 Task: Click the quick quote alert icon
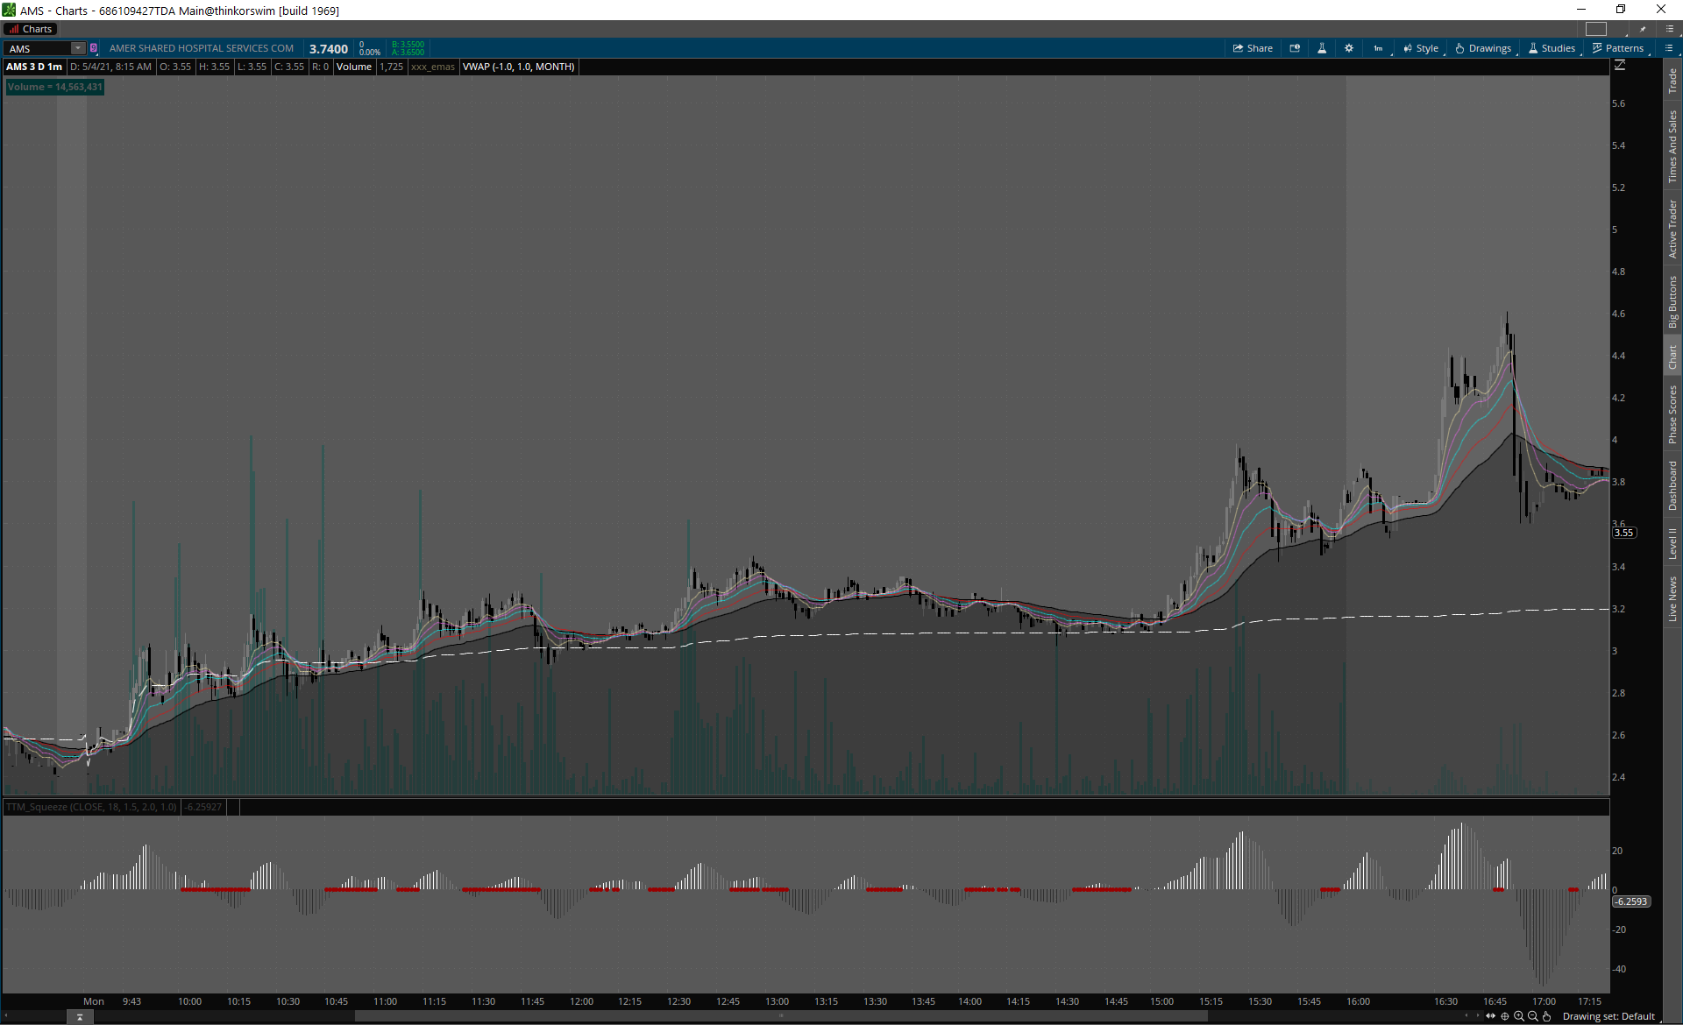click(x=1295, y=48)
